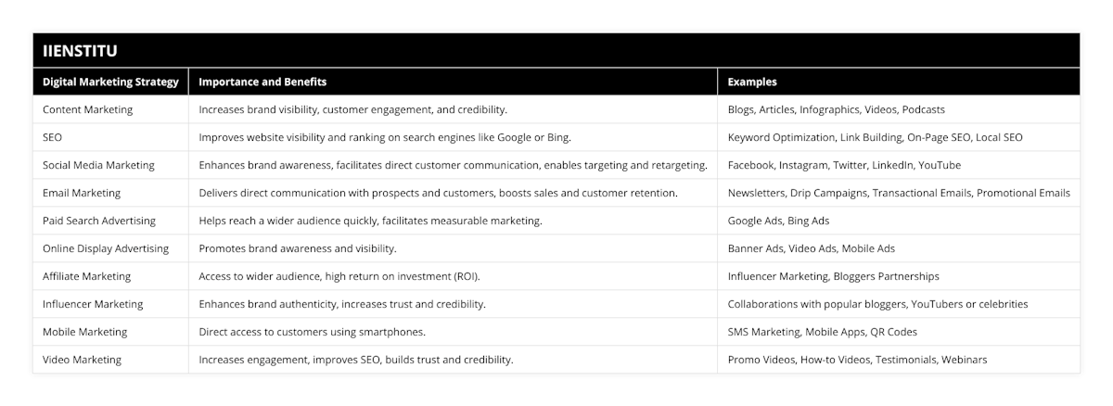1113x406 pixels.
Task: Click the Digital Marketing Strategy column header
Action: pos(110,82)
